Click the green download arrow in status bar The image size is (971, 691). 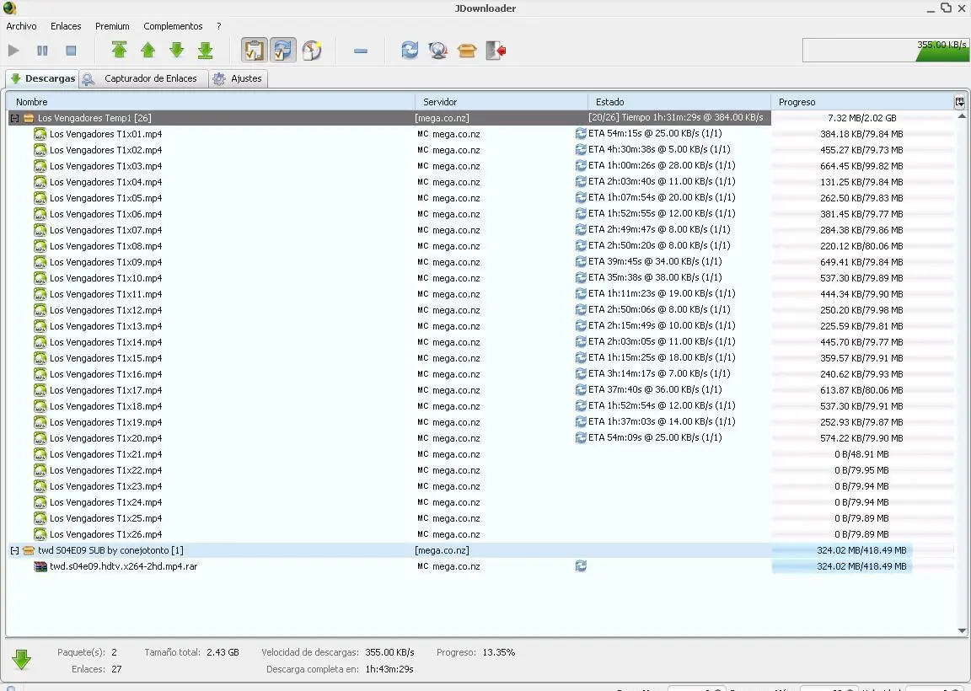pyautogui.click(x=22, y=660)
